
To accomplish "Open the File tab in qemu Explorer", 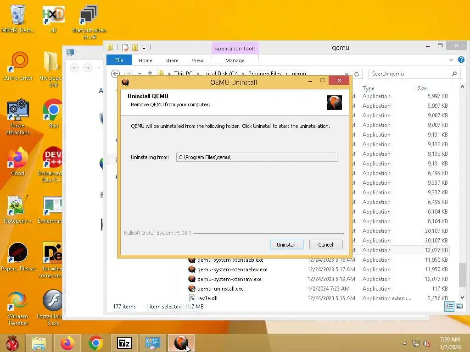I will [x=119, y=60].
